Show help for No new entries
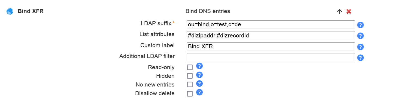394x109 pixels. (x=199, y=84)
